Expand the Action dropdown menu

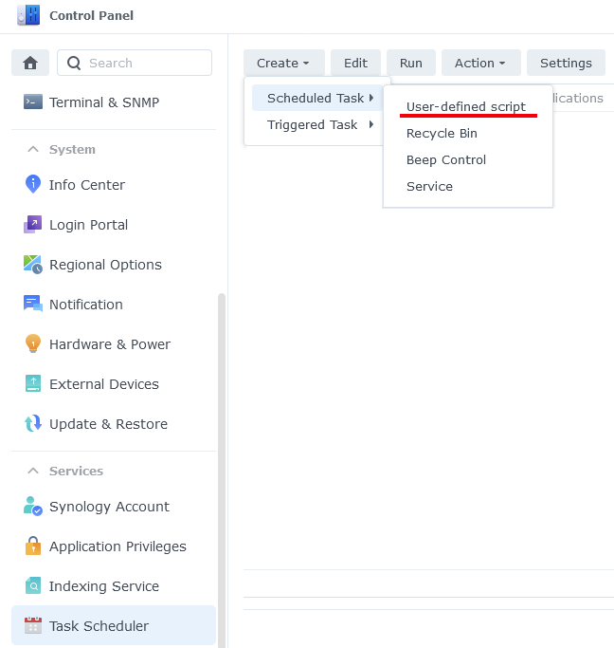click(480, 64)
